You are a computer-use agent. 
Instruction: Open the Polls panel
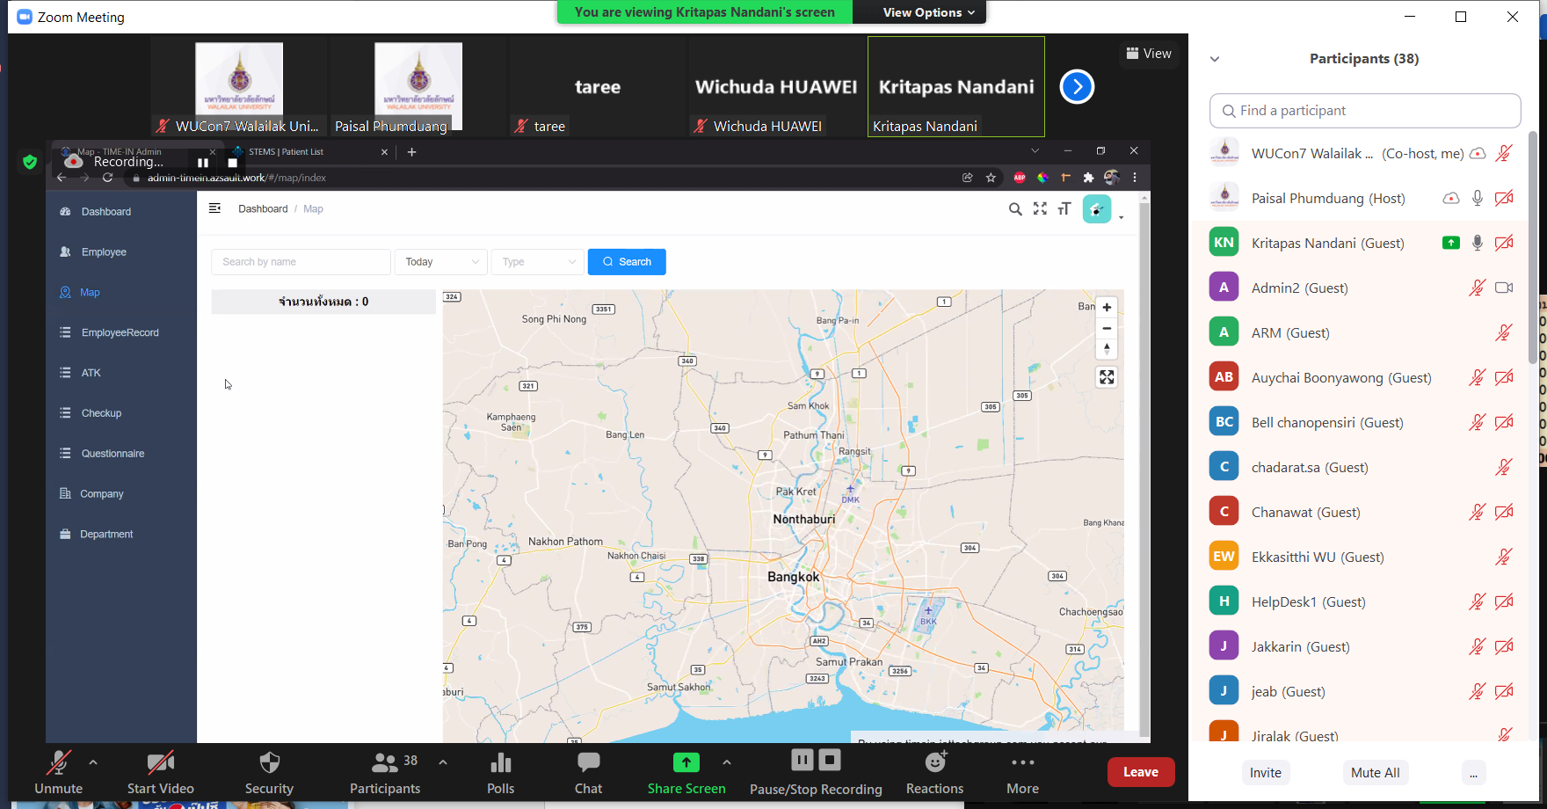pyautogui.click(x=500, y=763)
